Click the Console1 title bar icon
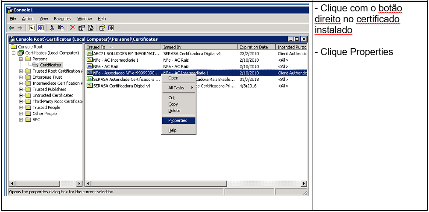This screenshot has width=429, height=212. click(10, 10)
